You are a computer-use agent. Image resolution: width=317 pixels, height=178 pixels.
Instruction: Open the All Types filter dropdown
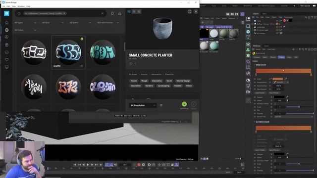[x=25, y=23]
